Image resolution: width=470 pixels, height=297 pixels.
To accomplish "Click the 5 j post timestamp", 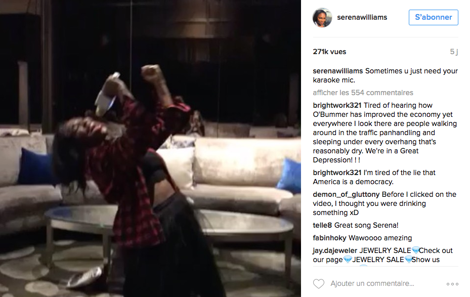I will pos(454,52).
